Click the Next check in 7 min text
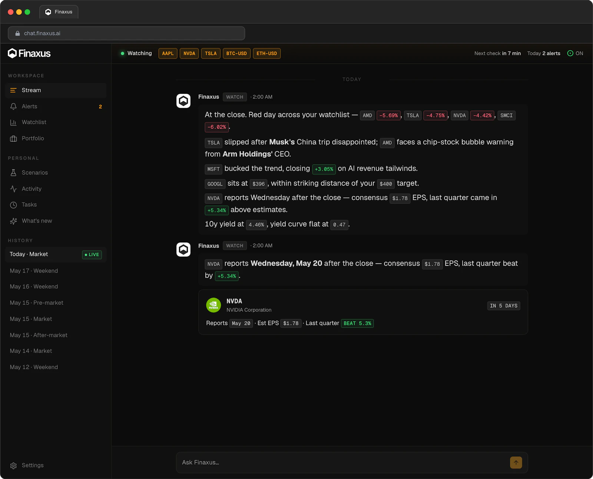This screenshot has width=593, height=479. 497,53
